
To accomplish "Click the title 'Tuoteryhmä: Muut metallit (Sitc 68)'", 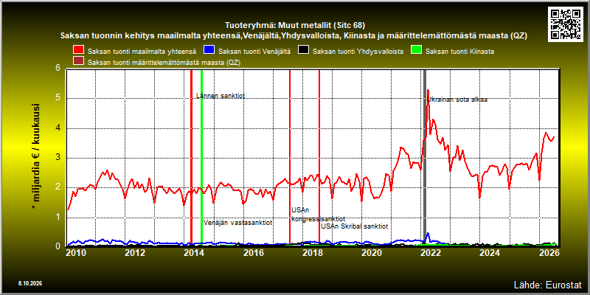I will pyautogui.click(x=295, y=26).
